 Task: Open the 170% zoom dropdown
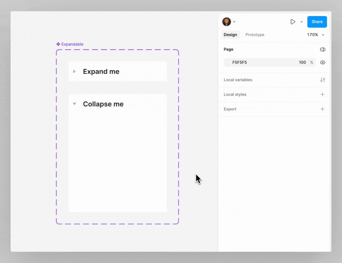[x=315, y=35]
